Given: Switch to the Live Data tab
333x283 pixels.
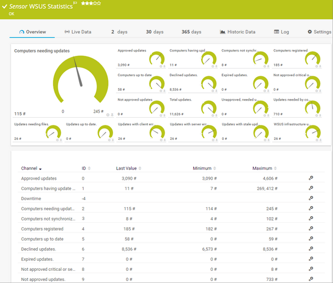Looking at the screenshot, I should point(78,32).
